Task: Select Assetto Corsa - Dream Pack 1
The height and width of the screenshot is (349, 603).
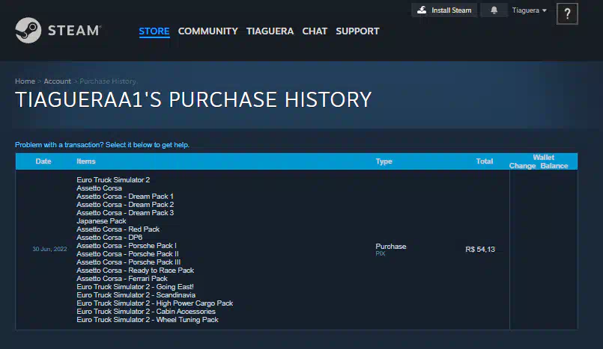Action: (125, 197)
